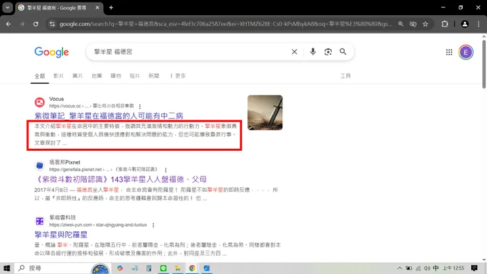
Task: Open the volume control in system tray
Action: (427, 268)
